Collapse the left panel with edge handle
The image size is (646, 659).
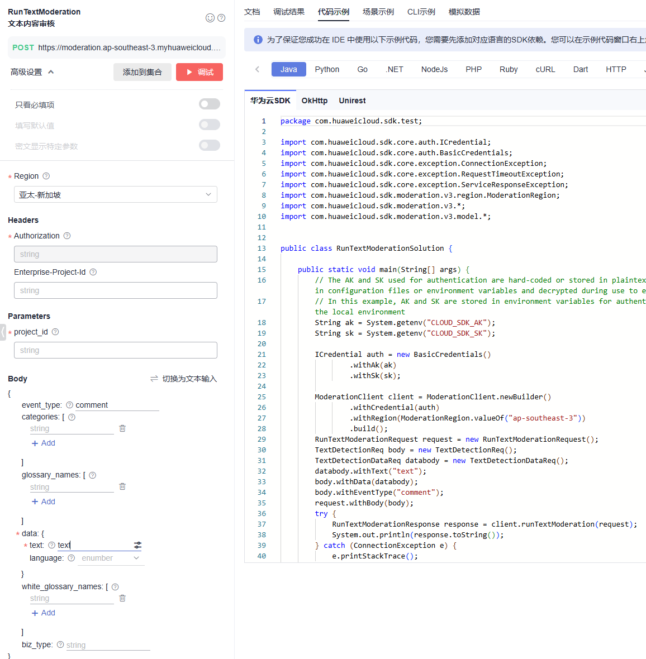click(3, 332)
